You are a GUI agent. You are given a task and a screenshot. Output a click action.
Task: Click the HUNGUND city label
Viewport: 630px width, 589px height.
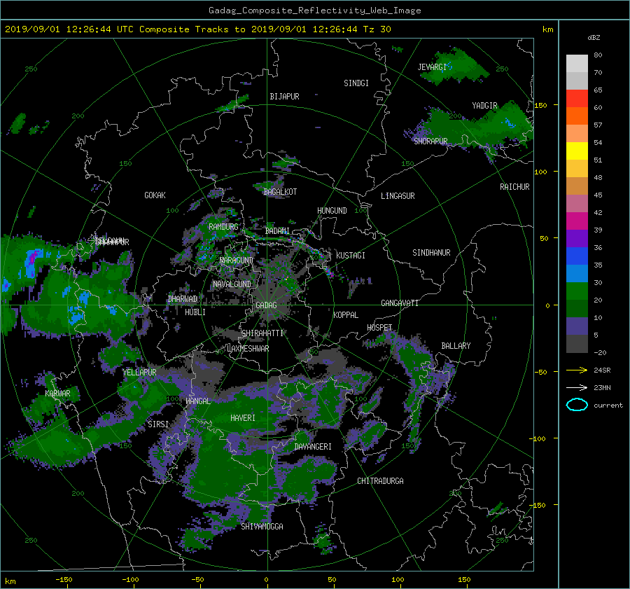coord(332,211)
